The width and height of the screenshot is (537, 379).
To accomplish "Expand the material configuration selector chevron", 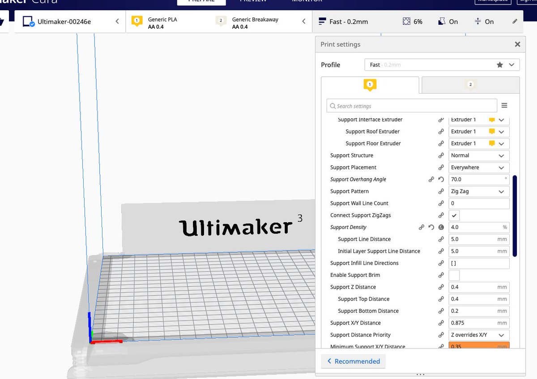I will click(x=304, y=22).
